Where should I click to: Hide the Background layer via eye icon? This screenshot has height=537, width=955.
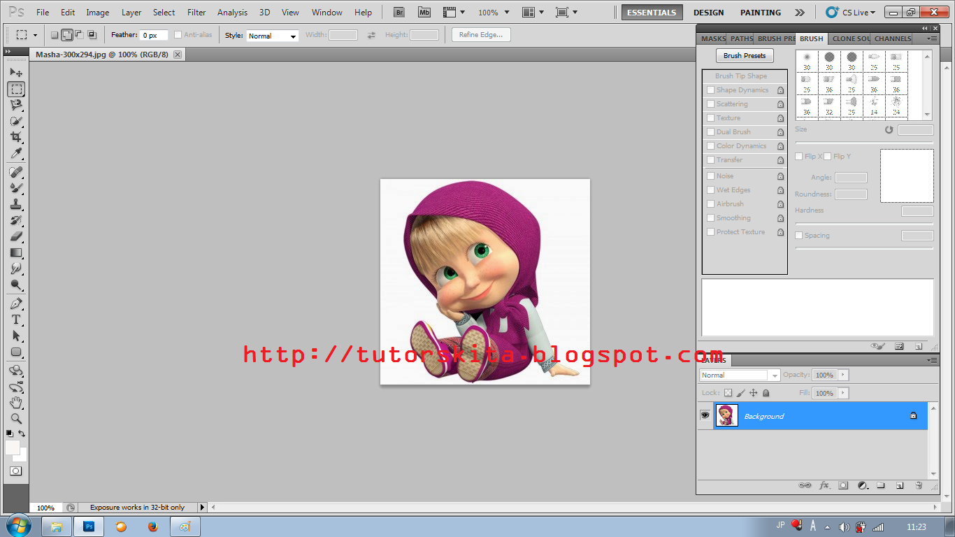tap(705, 415)
